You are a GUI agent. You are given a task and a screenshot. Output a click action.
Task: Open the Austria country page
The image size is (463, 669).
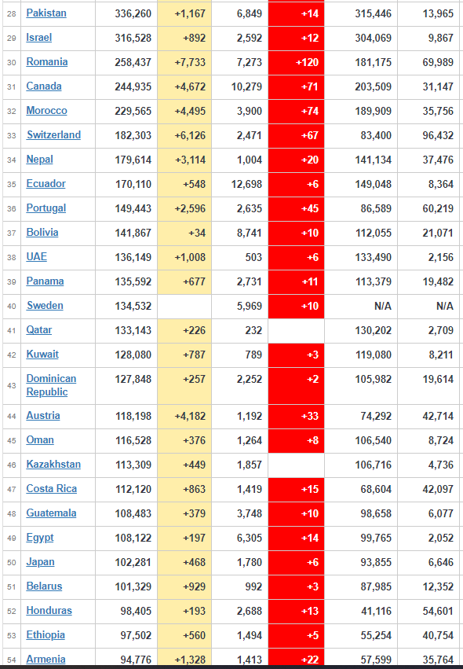click(43, 416)
